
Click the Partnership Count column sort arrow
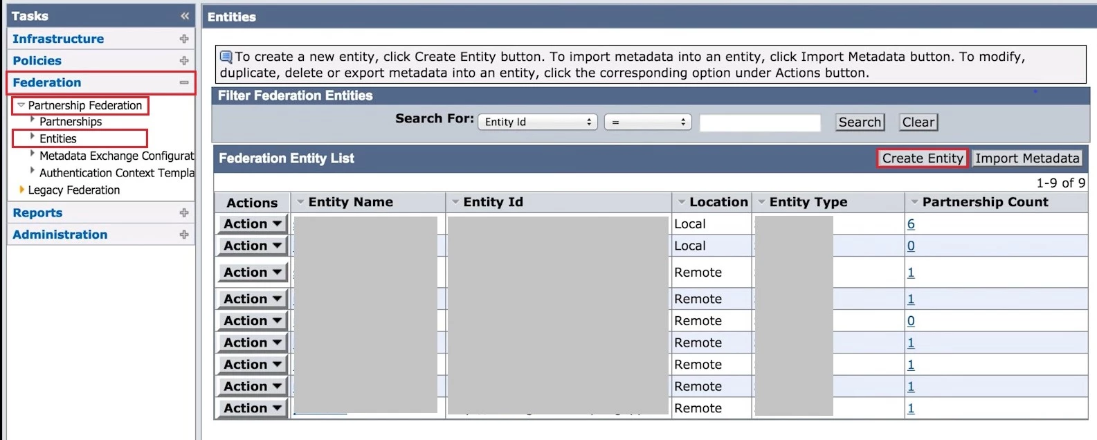coord(914,202)
